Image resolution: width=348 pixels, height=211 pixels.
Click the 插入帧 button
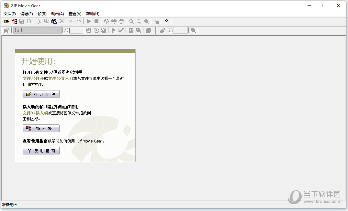(x=41, y=128)
